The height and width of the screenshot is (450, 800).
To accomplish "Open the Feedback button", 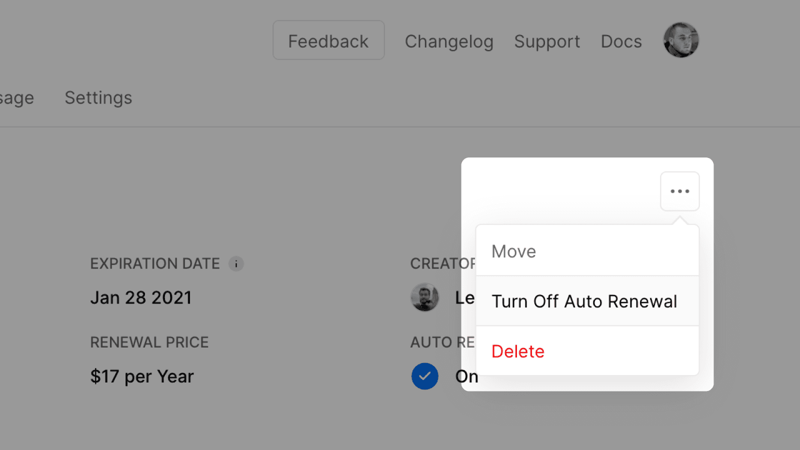I will tap(328, 40).
